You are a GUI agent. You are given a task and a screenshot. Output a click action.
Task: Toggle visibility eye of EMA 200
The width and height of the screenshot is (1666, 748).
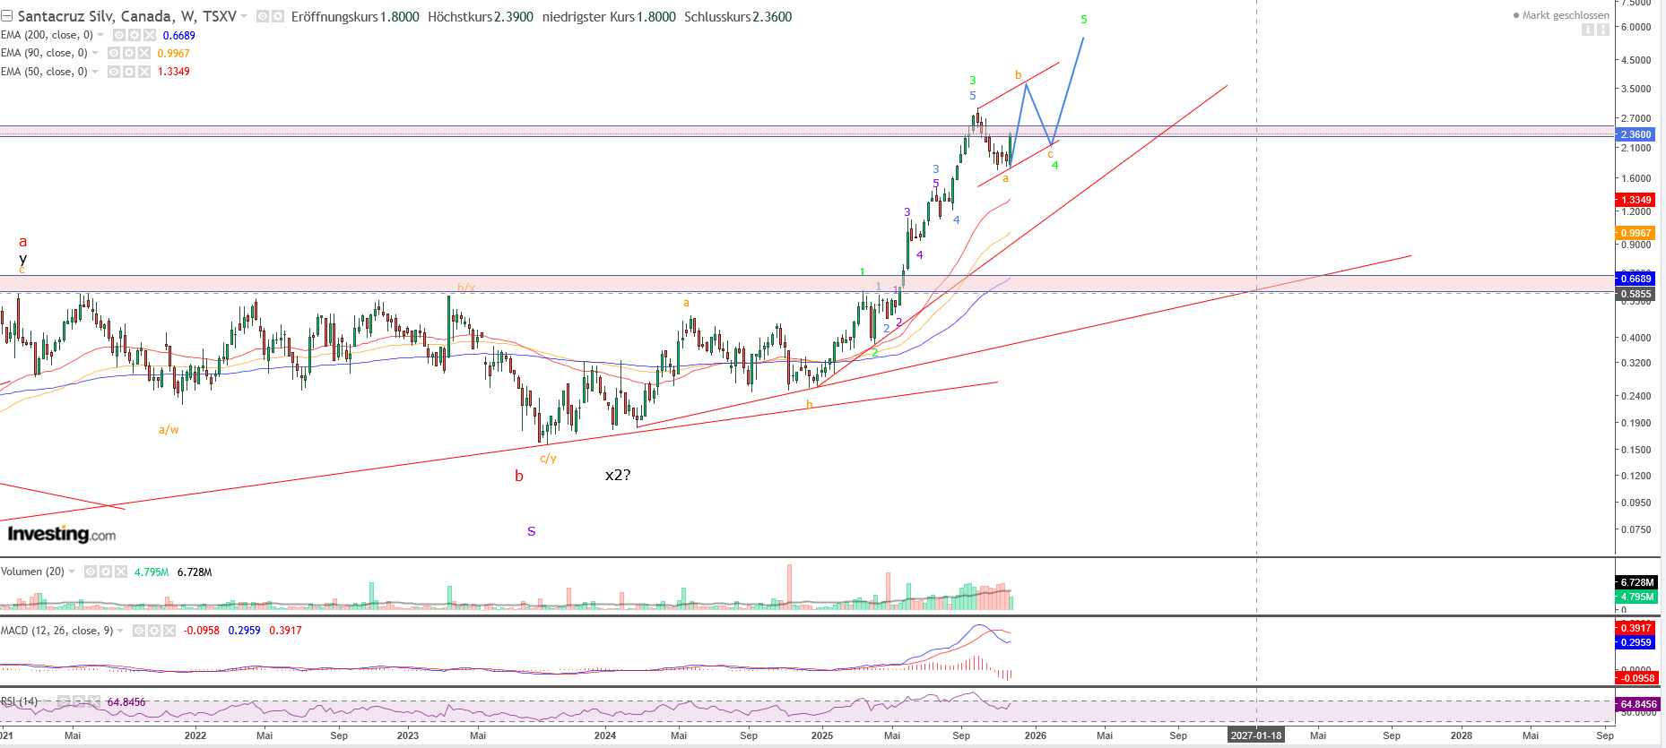coord(118,35)
